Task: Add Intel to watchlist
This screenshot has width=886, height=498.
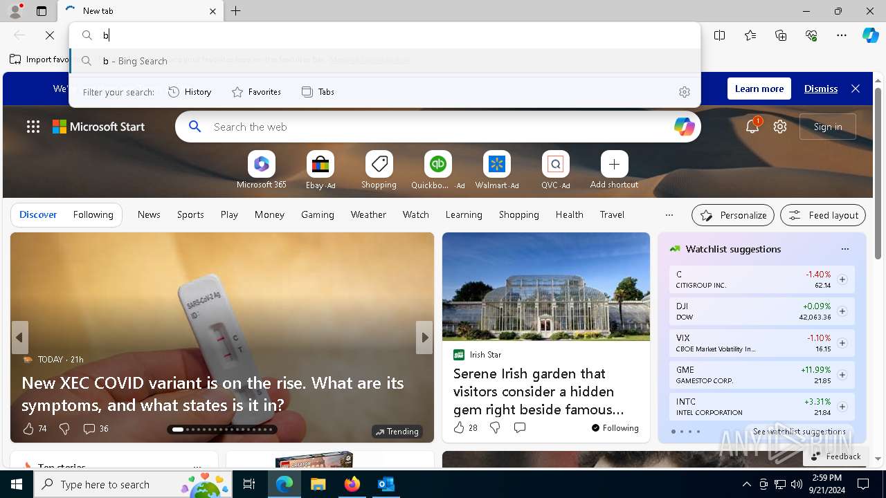Action: click(842, 407)
